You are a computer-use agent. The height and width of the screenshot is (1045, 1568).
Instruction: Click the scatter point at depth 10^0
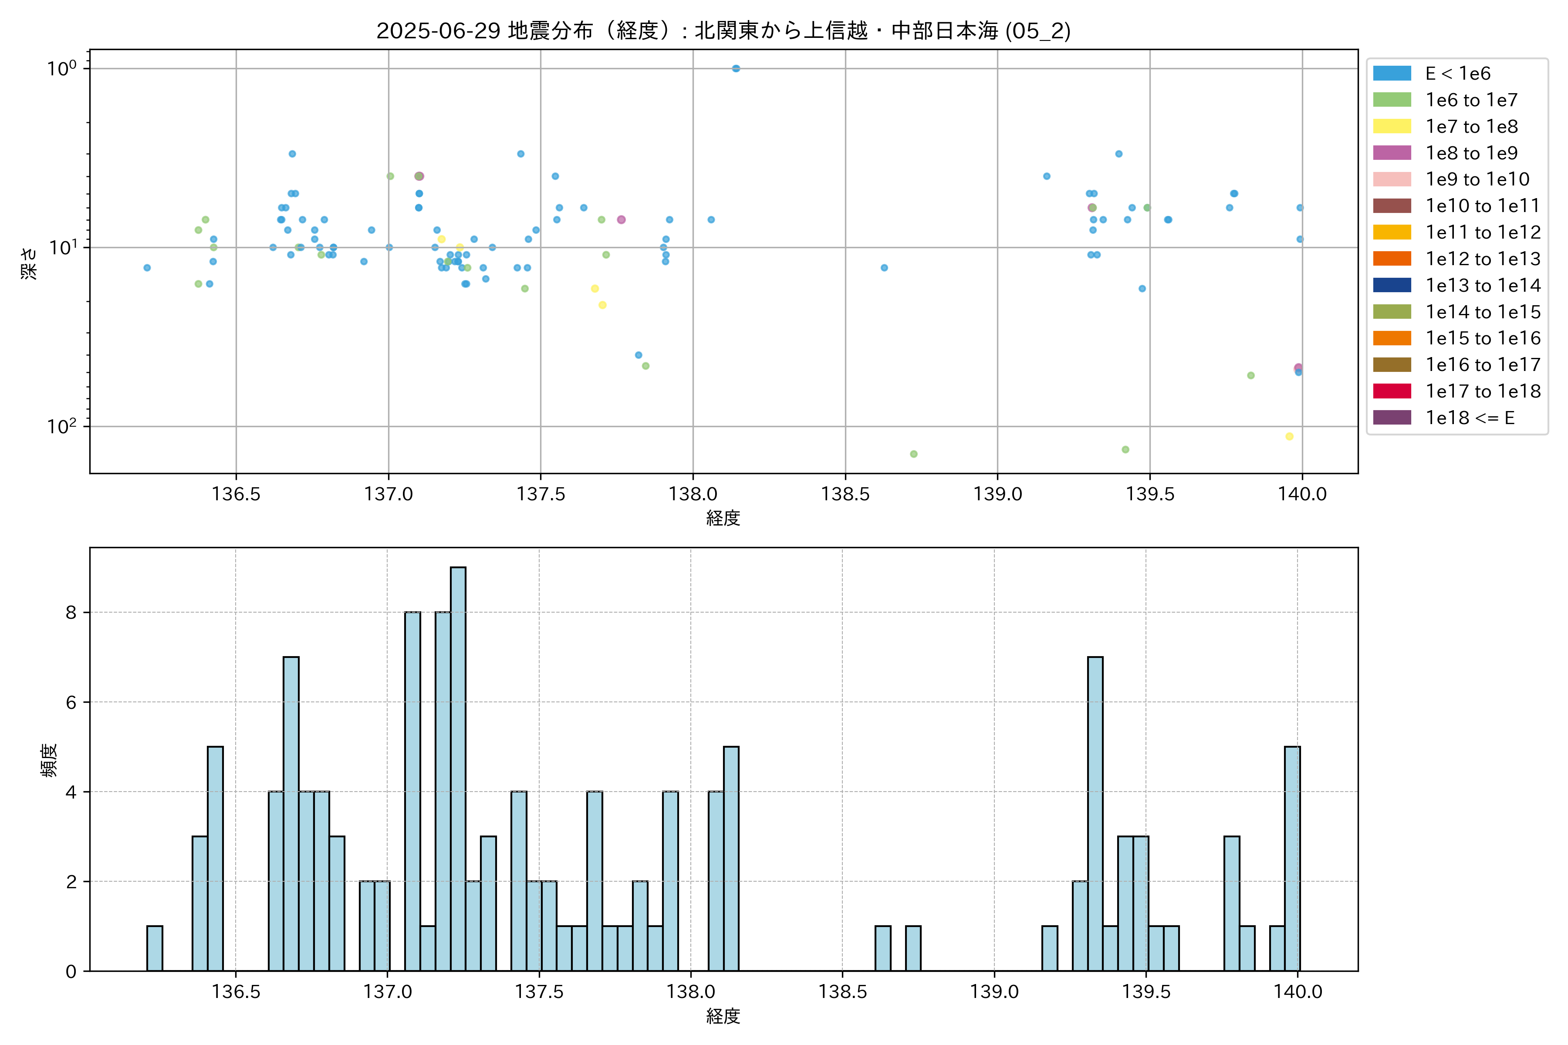click(735, 69)
